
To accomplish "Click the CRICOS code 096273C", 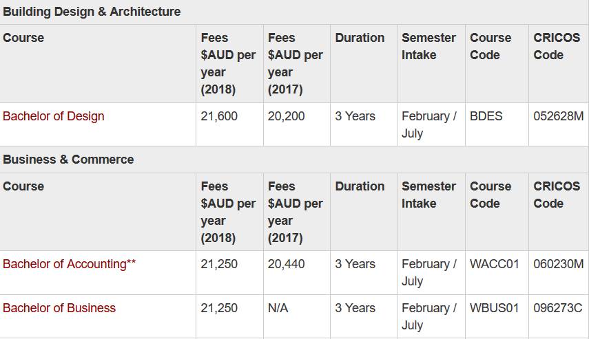I will [558, 308].
